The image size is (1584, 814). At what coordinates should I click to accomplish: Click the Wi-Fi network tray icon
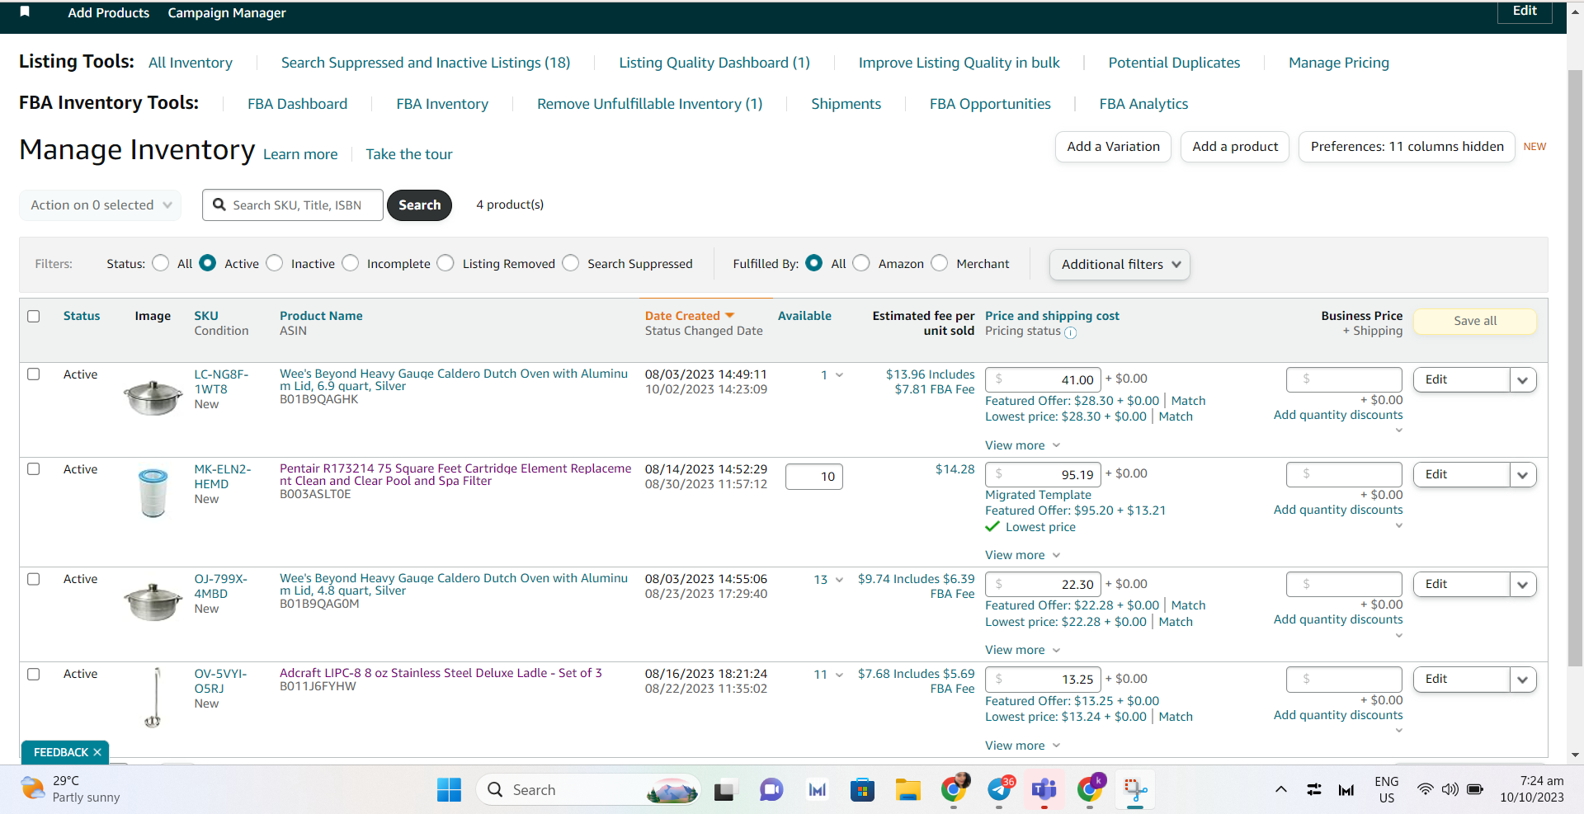point(1425,789)
